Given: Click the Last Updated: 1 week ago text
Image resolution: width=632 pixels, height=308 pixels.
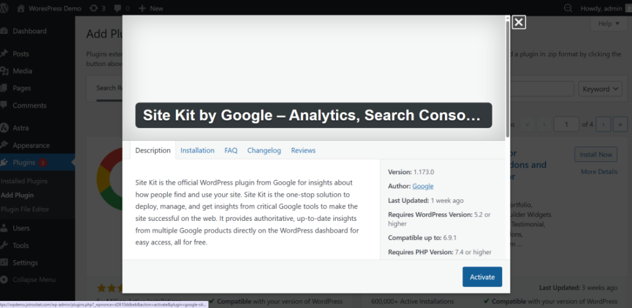Looking at the screenshot, I should coord(426,200).
